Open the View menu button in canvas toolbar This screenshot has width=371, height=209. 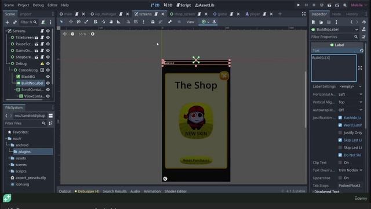coord(190,22)
